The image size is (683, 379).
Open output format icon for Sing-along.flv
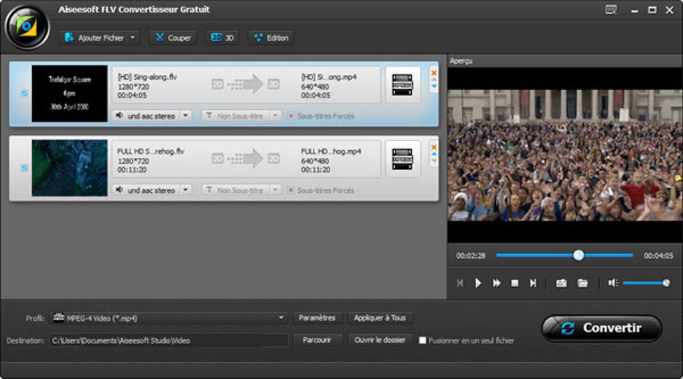pyautogui.click(x=402, y=84)
